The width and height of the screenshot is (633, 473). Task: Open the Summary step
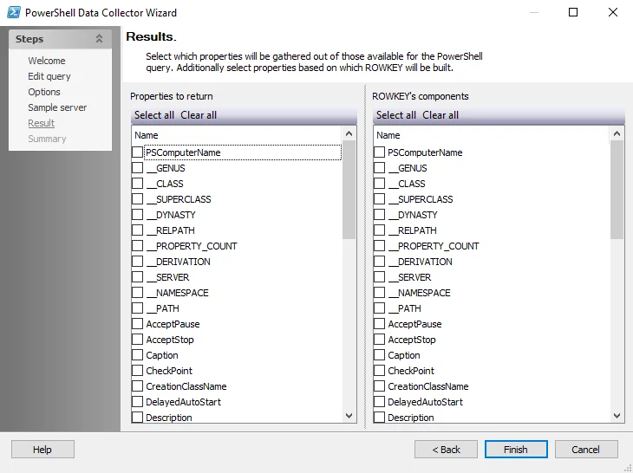[x=47, y=139]
